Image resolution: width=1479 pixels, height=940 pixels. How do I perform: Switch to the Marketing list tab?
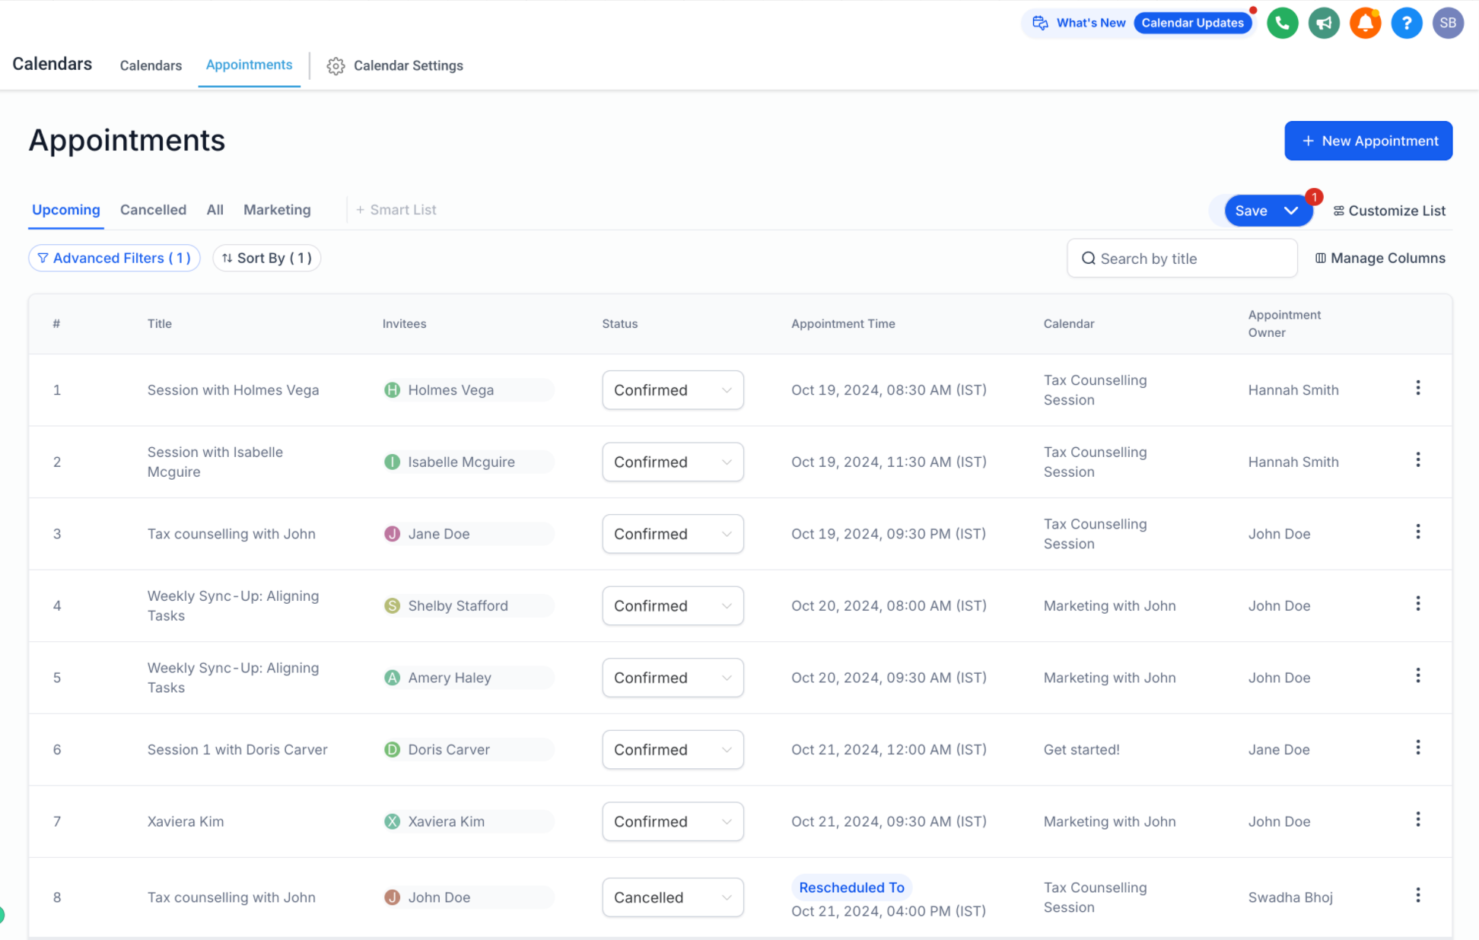coord(277,210)
